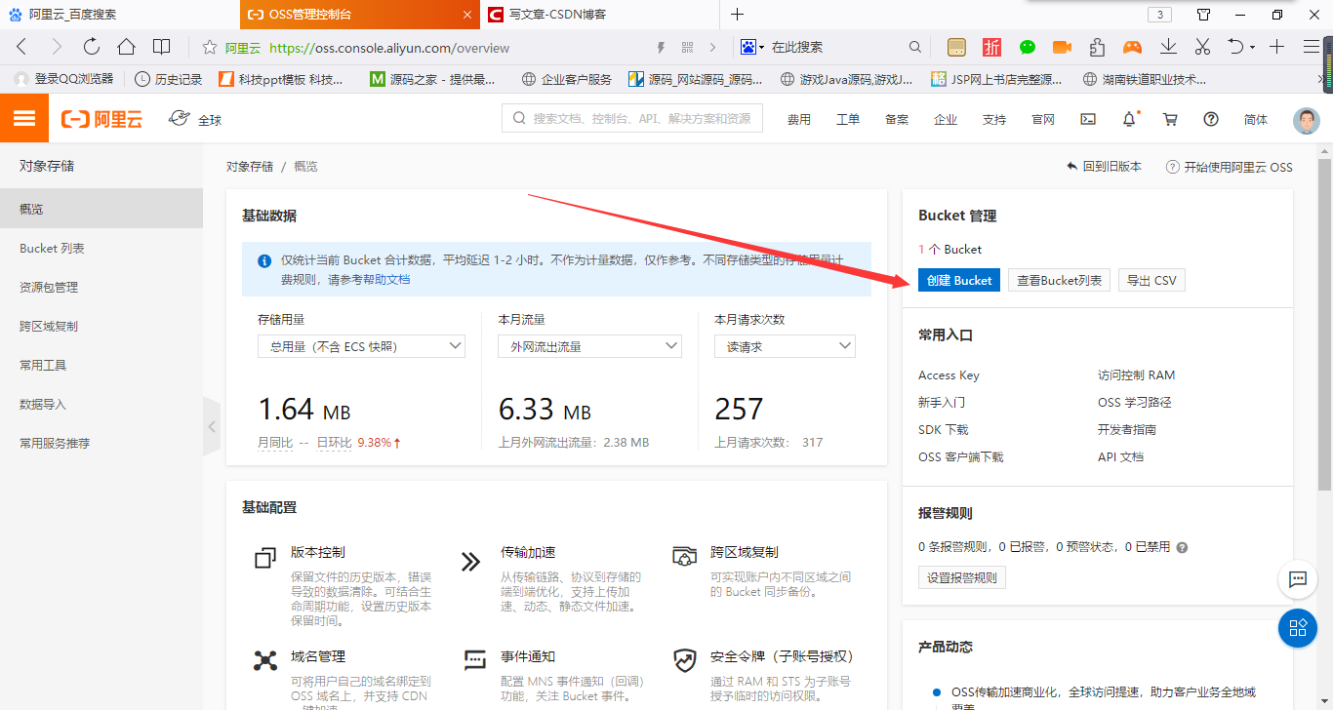Open the shopping cart icon
This screenshot has height=710, width=1333.
tap(1170, 118)
